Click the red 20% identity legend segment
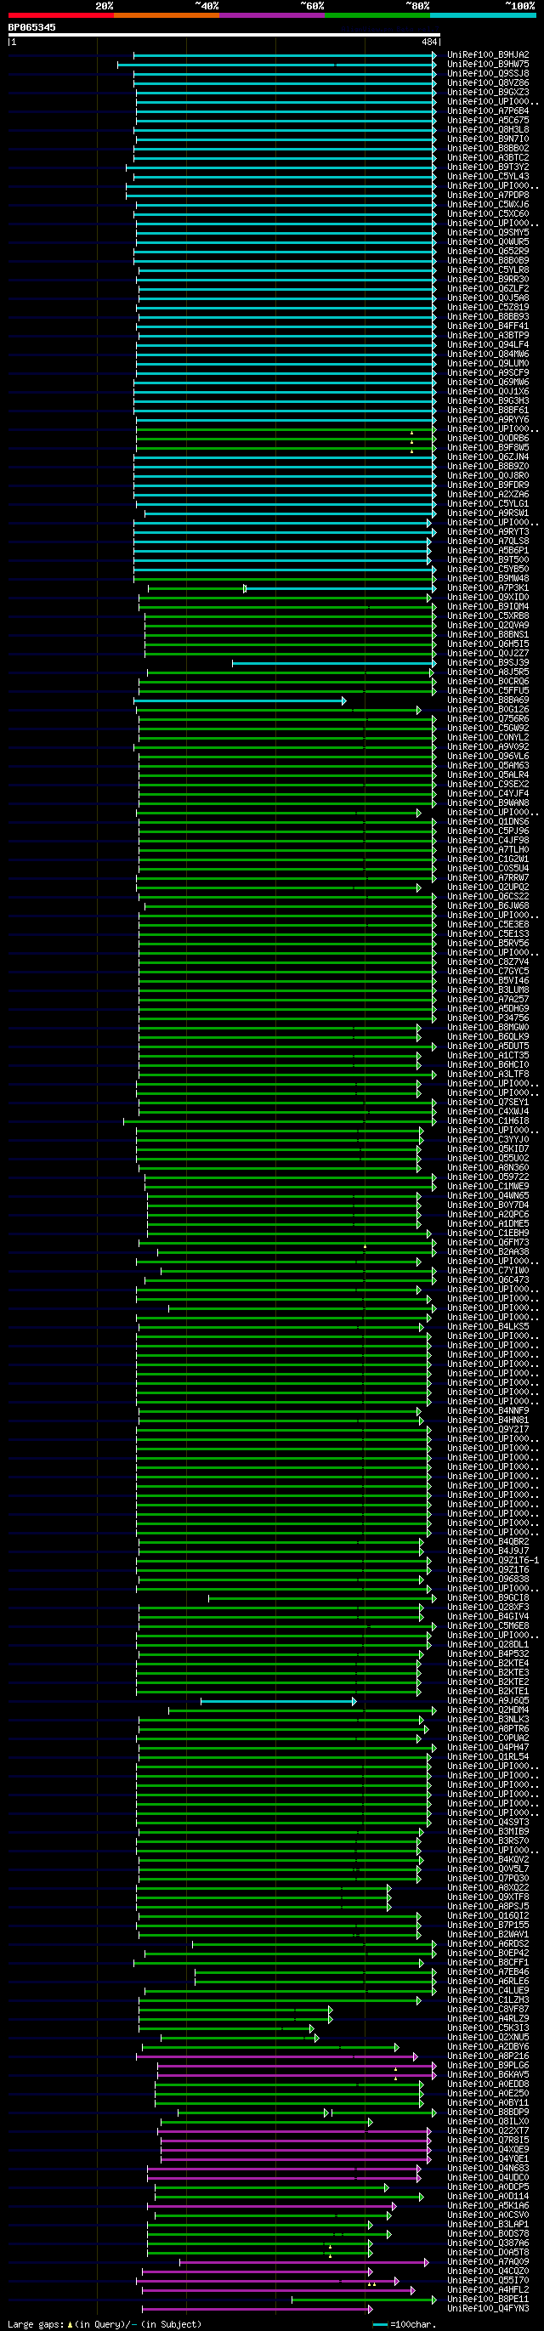Viewport: 544px width, 2331px height. click(x=60, y=15)
